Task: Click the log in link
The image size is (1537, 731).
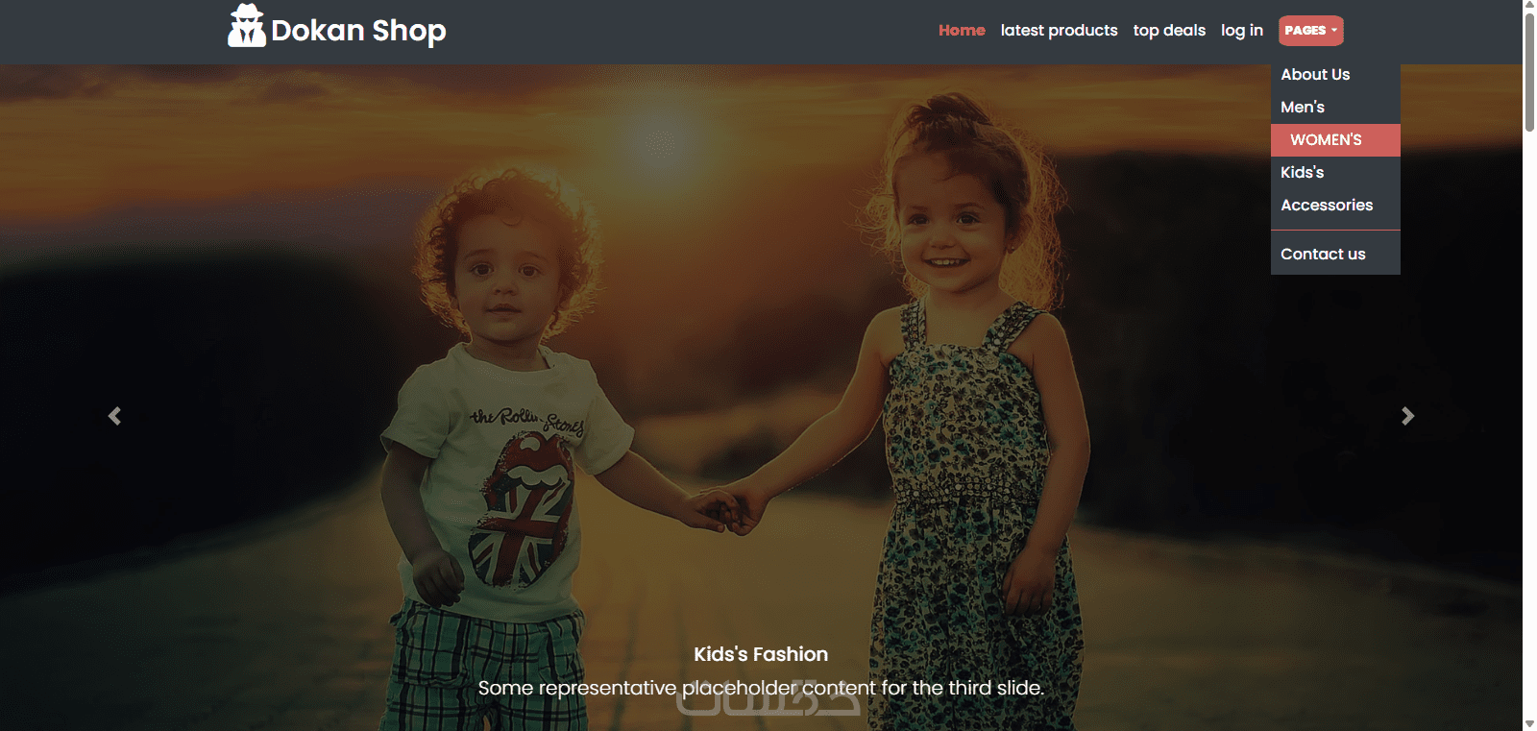Action: pos(1242,31)
